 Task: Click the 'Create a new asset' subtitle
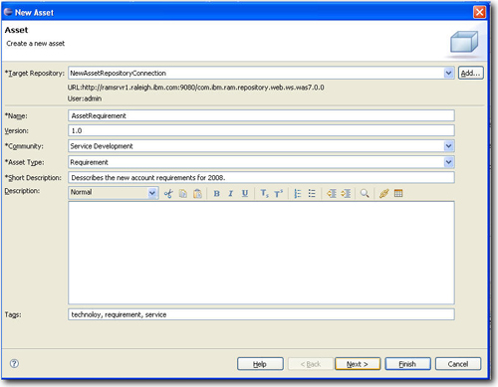tap(36, 44)
